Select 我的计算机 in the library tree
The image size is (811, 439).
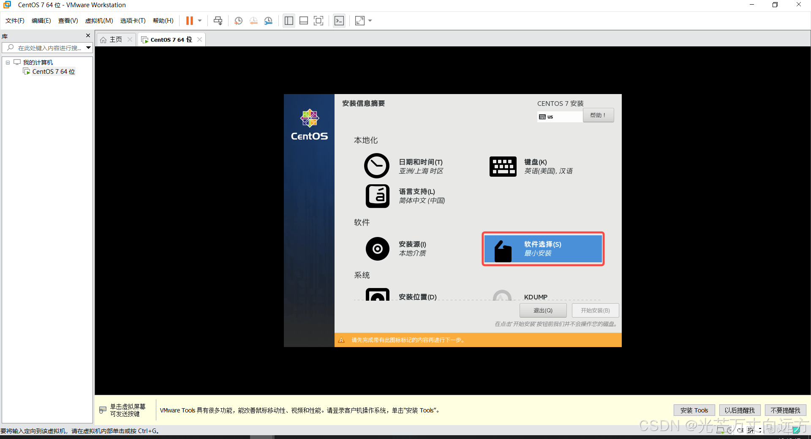pyautogui.click(x=38, y=62)
